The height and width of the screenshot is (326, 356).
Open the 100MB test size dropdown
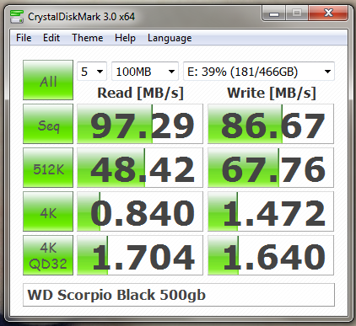pyautogui.click(x=145, y=72)
